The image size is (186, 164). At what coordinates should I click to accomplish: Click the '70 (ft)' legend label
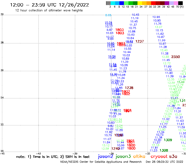coord(180,7)
